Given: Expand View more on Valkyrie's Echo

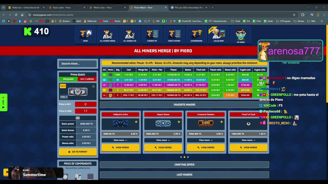Looking at the screenshot, I should (x=120, y=140).
